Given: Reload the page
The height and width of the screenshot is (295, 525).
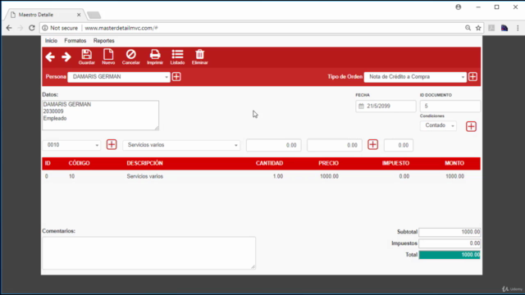Looking at the screenshot, I should [x=32, y=28].
